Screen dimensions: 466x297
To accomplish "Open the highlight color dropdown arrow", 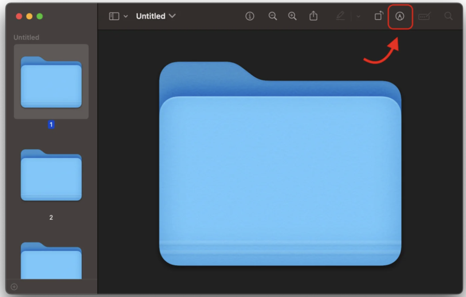I will point(358,17).
